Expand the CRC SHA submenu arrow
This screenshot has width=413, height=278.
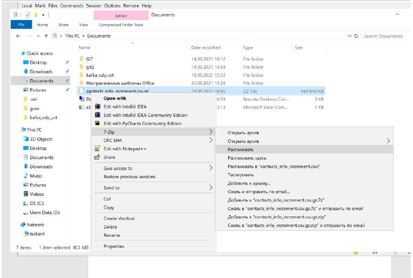(x=211, y=140)
